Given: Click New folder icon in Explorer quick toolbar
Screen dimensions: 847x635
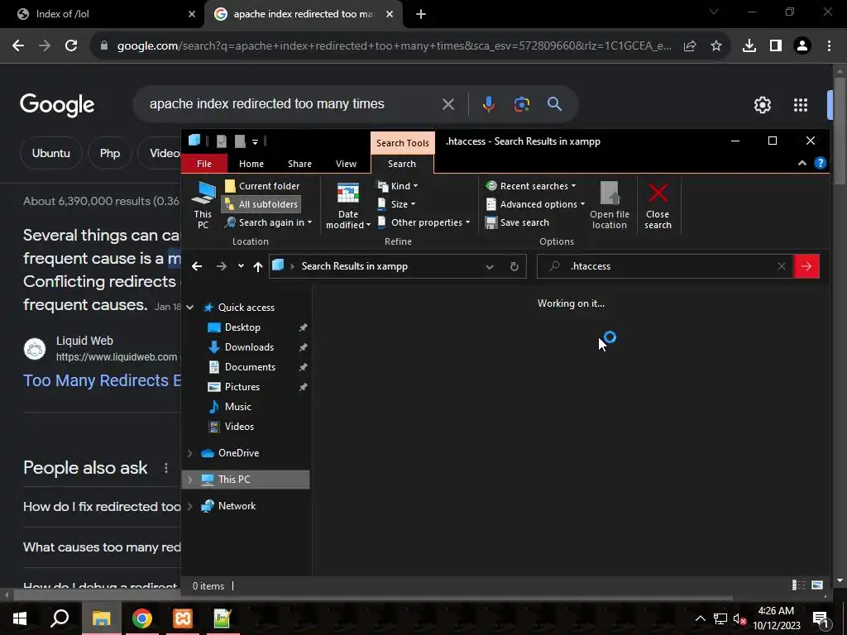Looking at the screenshot, I should (240, 141).
